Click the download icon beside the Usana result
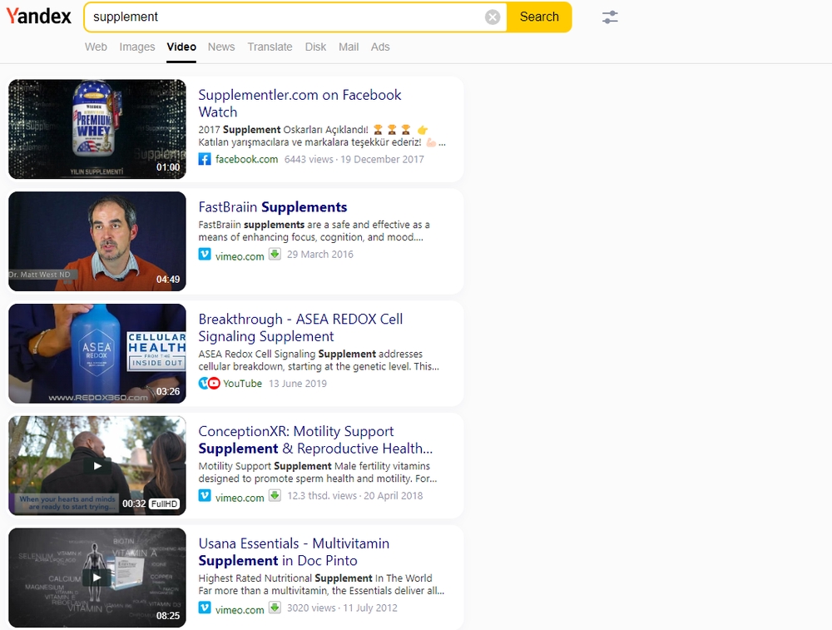 tap(275, 608)
